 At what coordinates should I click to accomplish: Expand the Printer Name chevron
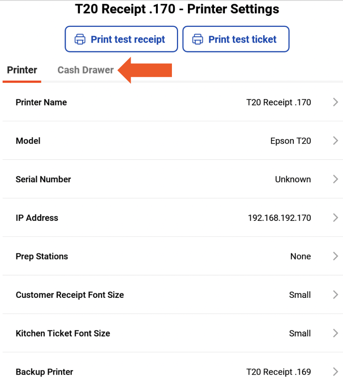(x=336, y=102)
